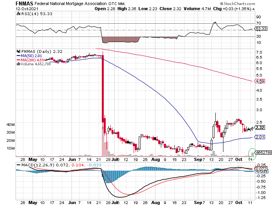Click the 30 oversold level label on RSI axis
The width and height of the screenshot is (272, 206).
coord(258,36)
